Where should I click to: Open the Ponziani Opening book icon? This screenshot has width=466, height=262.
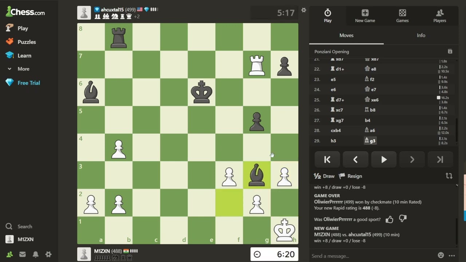point(450,51)
